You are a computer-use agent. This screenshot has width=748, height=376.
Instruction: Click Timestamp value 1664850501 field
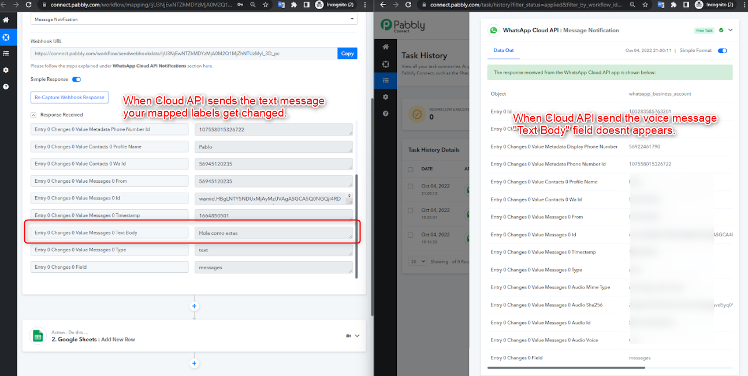[274, 216]
